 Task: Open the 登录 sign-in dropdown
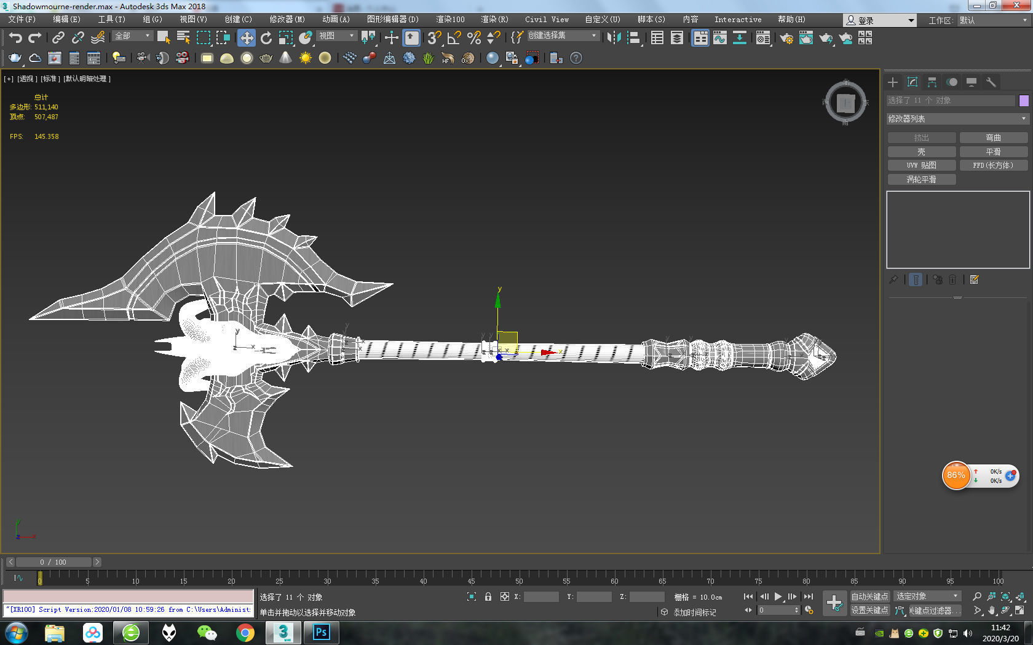(x=880, y=20)
